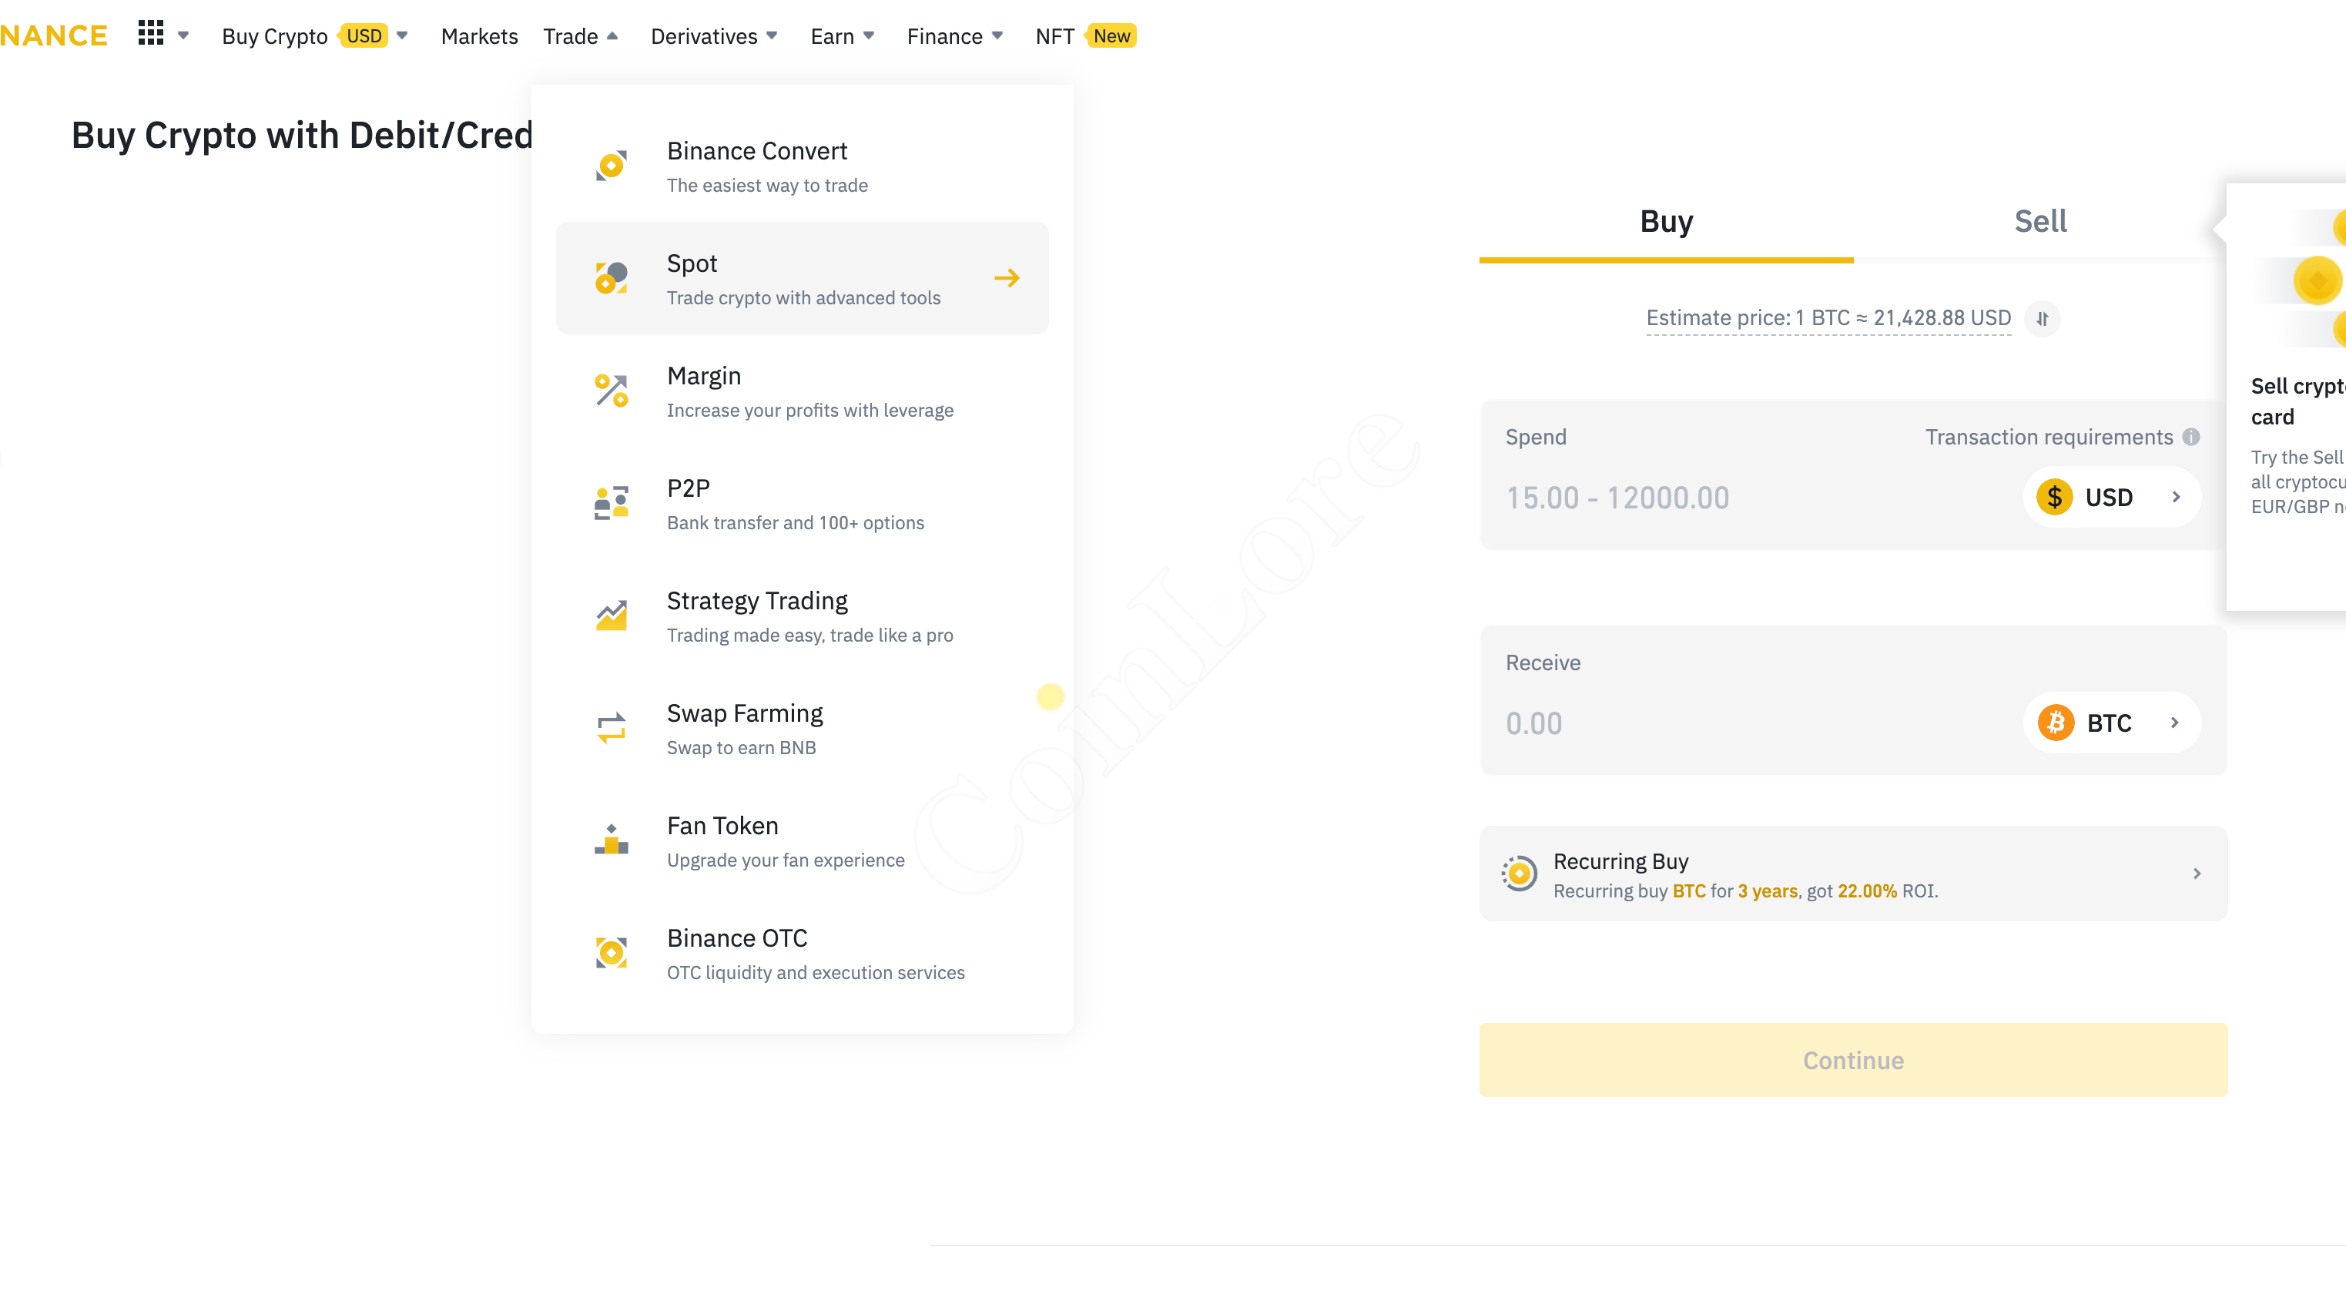Click the Recurring Buy chevron

pyautogui.click(x=2197, y=874)
